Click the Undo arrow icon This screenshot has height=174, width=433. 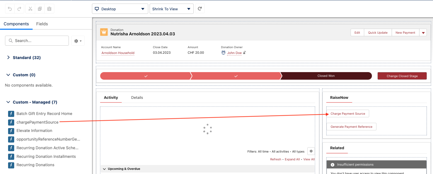(10, 9)
